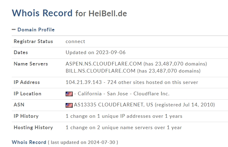228x147 pixels.
Task: Click the Name Servers row label
Action: click(x=31, y=64)
